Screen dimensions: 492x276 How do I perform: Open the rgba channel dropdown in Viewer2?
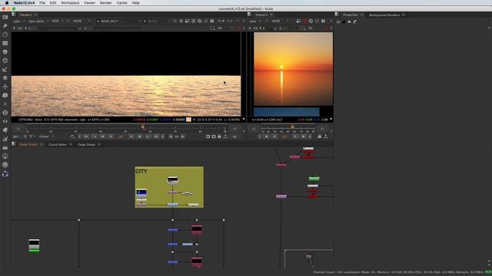tap(254, 21)
